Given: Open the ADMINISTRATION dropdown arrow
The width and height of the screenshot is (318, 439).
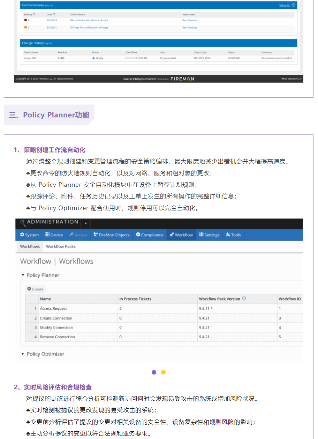Looking at the screenshot, I should click(x=85, y=223).
